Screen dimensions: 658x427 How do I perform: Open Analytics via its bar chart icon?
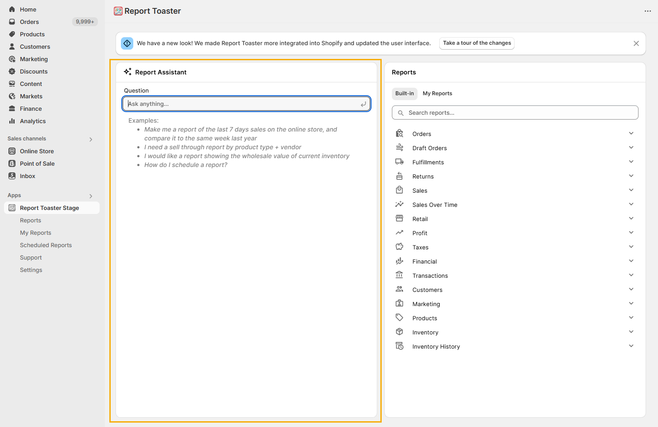[12, 121]
